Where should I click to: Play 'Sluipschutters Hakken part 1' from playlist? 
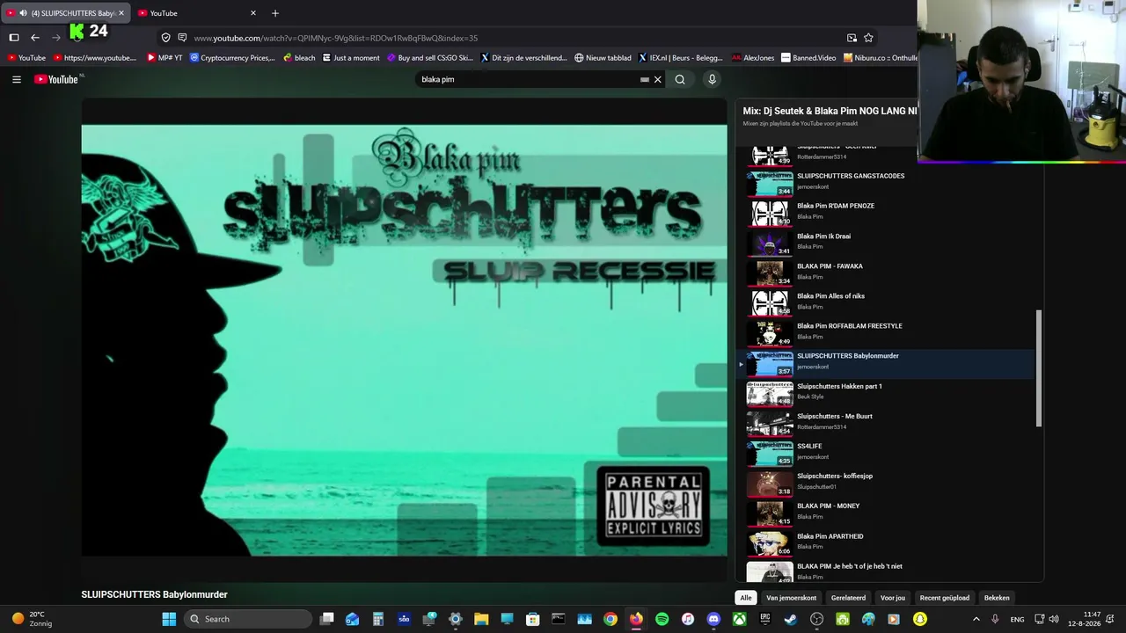(x=887, y=392)
